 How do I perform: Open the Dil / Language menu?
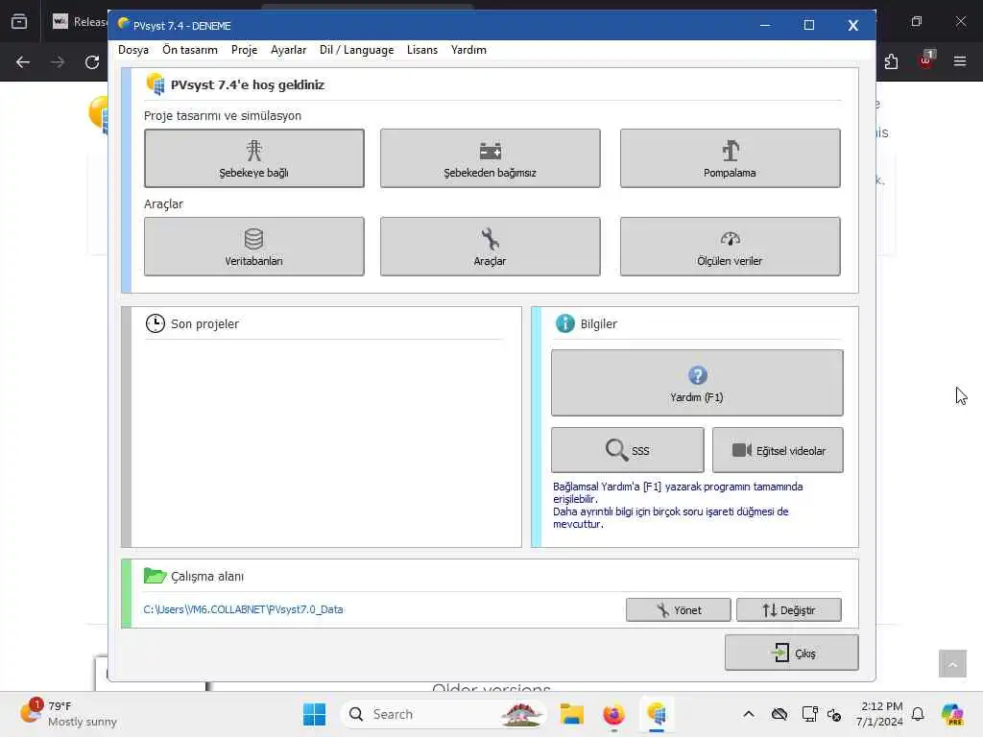(x=357, y=50)
